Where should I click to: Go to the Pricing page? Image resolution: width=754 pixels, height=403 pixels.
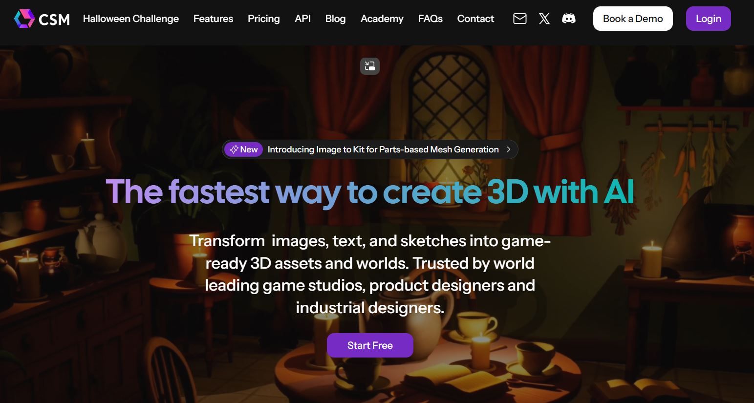pyautogui.click(x=263, y=19)
